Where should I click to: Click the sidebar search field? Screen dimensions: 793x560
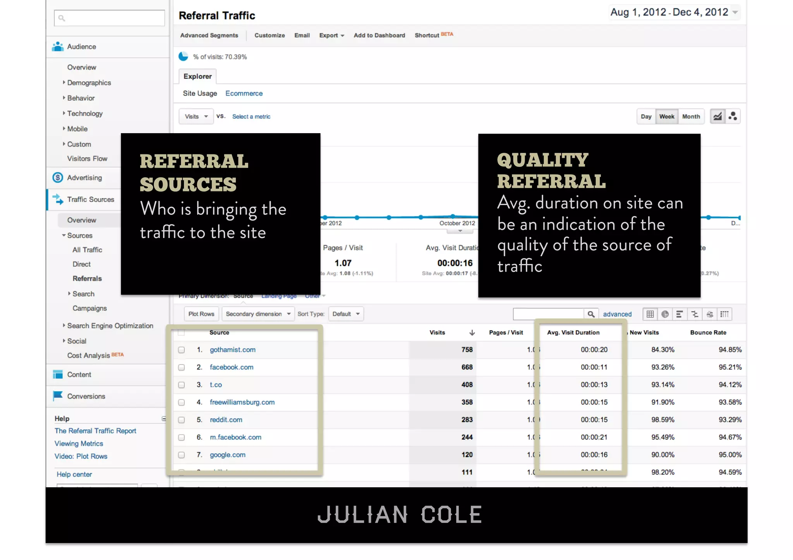click(x=110, y=18)
